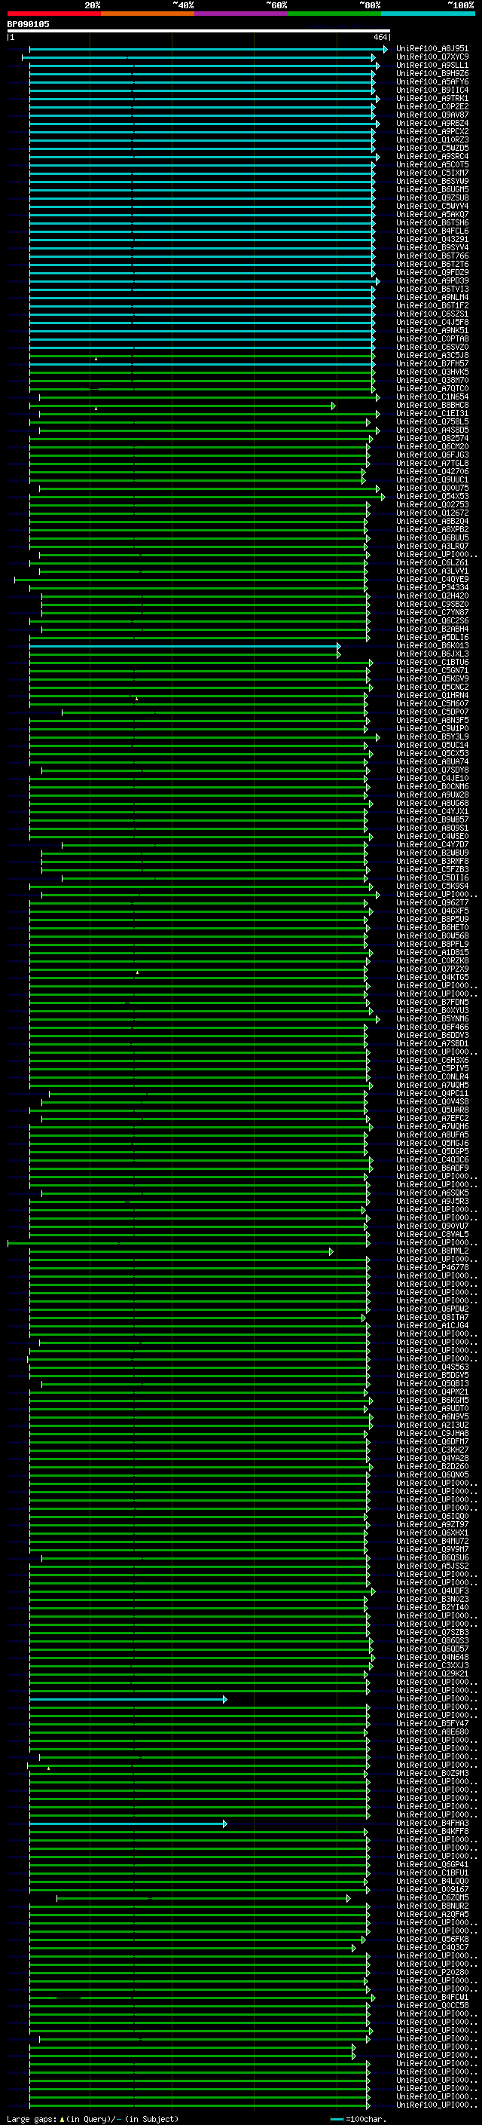Click label UniRef100_C5IXM7
Viewport: 482px width, 2125px height.
pyautogui.click(x=432, y=173)
